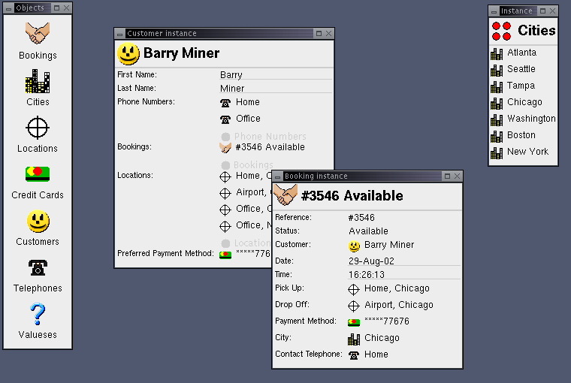Click the Date field 29-Aug-02
This screenshot has height=383, width=571.
pos(403,261)
